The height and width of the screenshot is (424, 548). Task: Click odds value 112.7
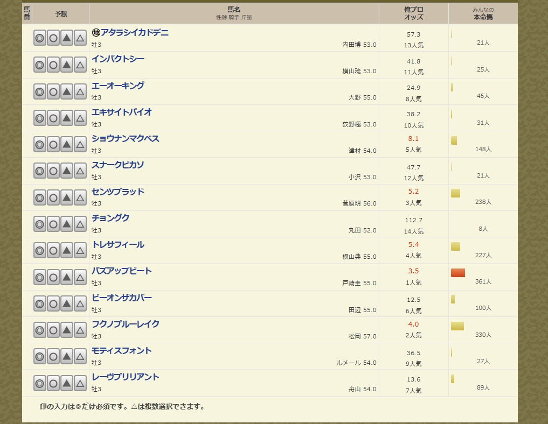(413, 220)
